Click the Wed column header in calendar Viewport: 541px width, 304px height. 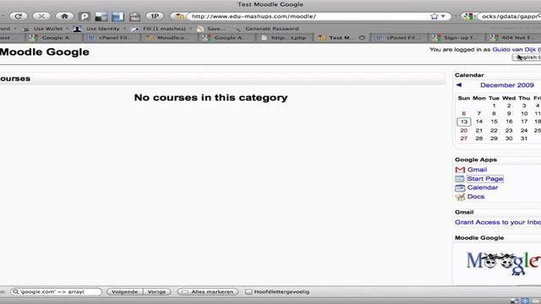click(509, 98)
